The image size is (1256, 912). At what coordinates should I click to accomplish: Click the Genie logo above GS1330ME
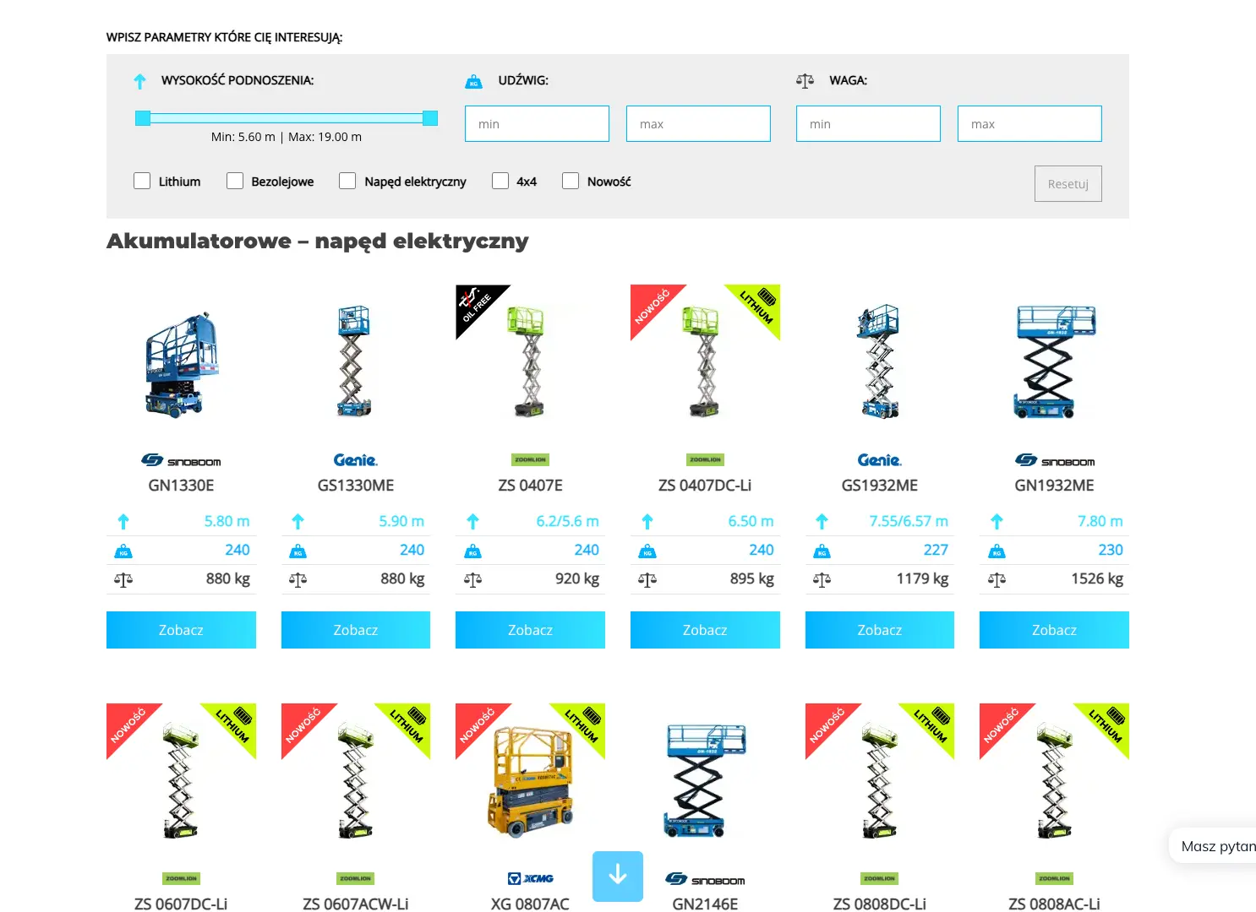[355, 460]
